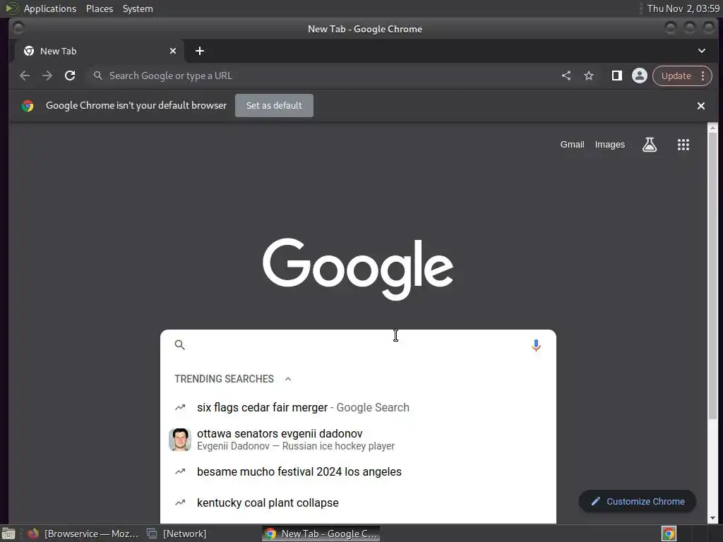Click the pencil icon on Customize Chrome
The width and height of the screenshot is (723, 542).
[596, 501]
